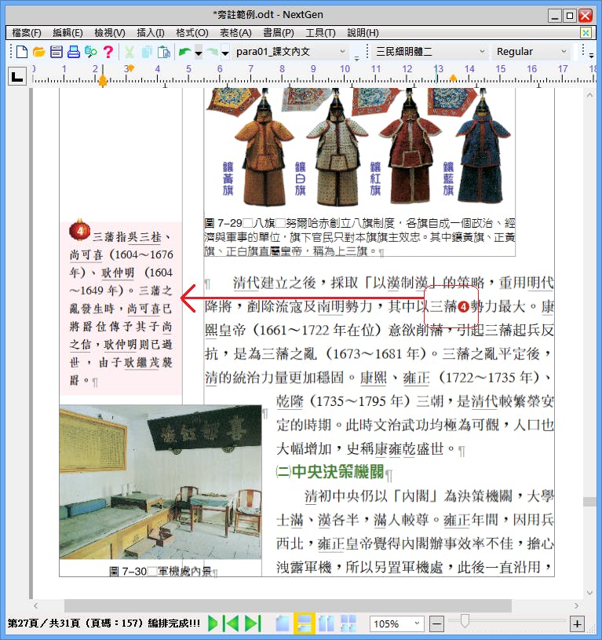Click the red circled 4 note marker after 三藩
The image size is (602, 640).
point(463,306)
